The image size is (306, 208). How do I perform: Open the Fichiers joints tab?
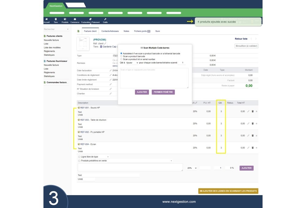[142, 31]
